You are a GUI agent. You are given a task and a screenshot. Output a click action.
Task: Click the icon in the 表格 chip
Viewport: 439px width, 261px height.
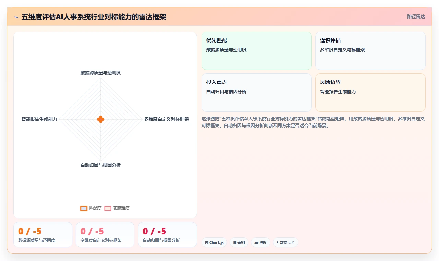235,242
